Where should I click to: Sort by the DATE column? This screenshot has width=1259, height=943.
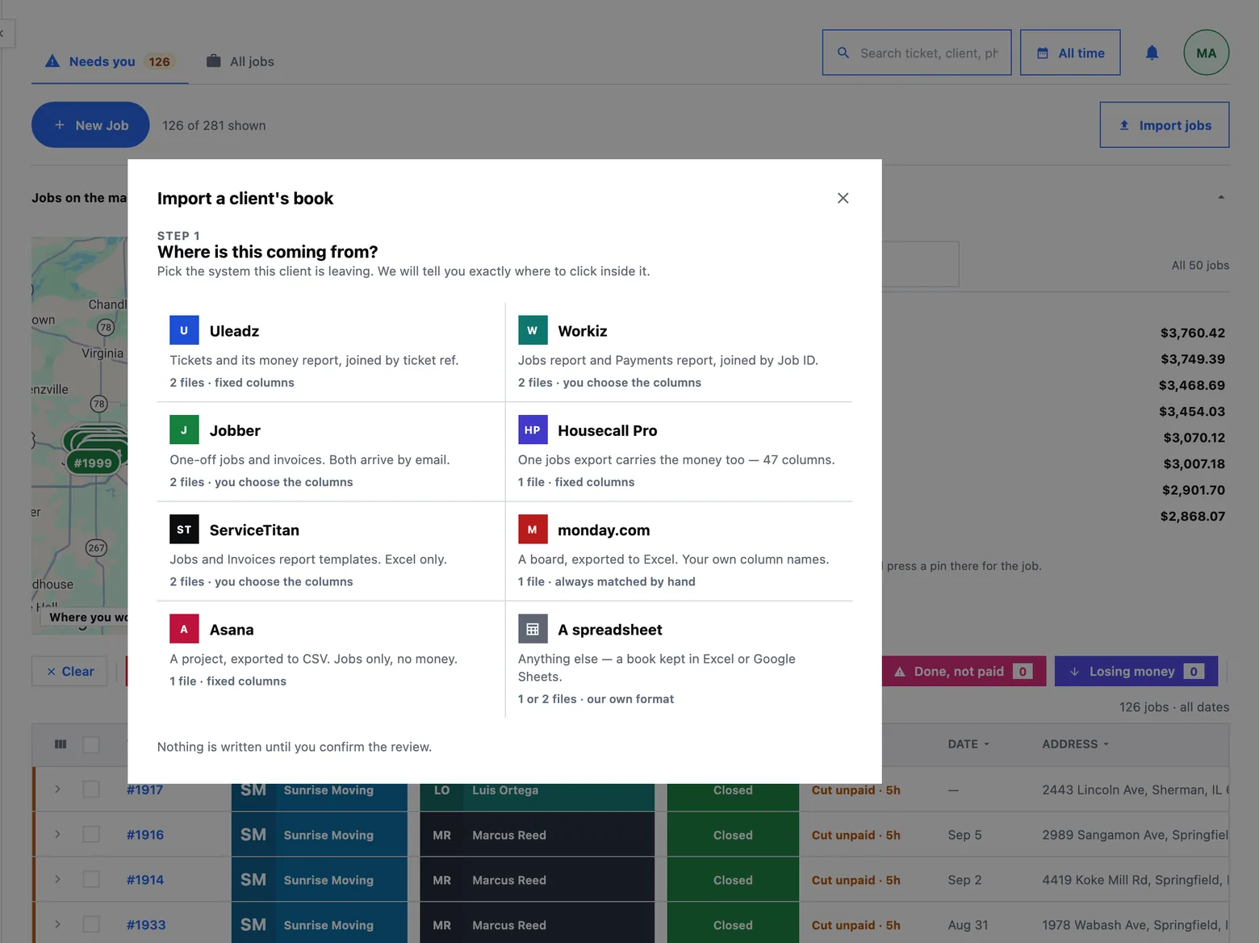(x=968, y=744)
